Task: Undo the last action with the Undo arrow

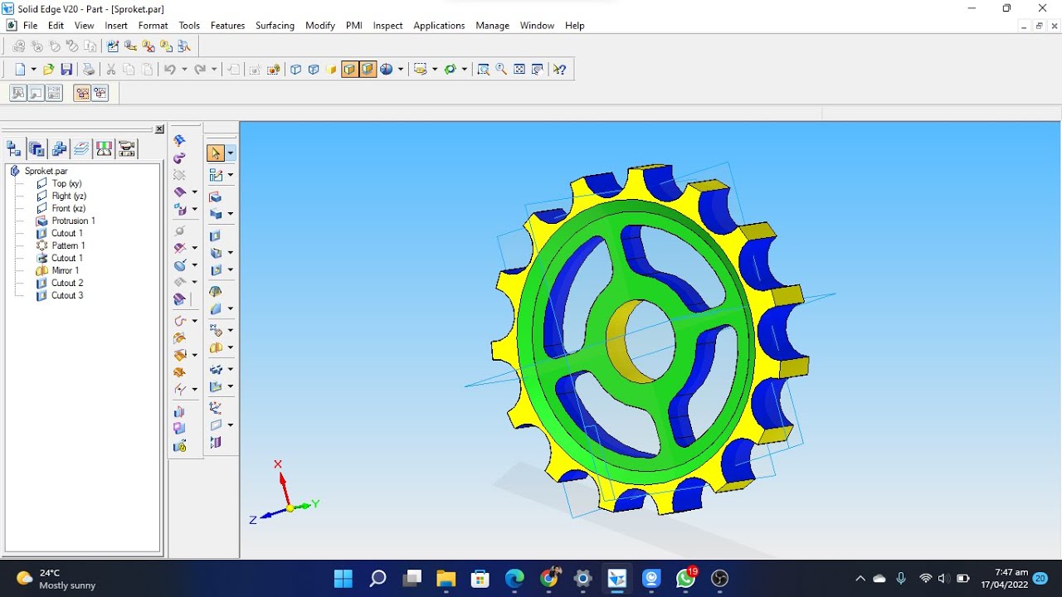Action: (x=169, y=70)
